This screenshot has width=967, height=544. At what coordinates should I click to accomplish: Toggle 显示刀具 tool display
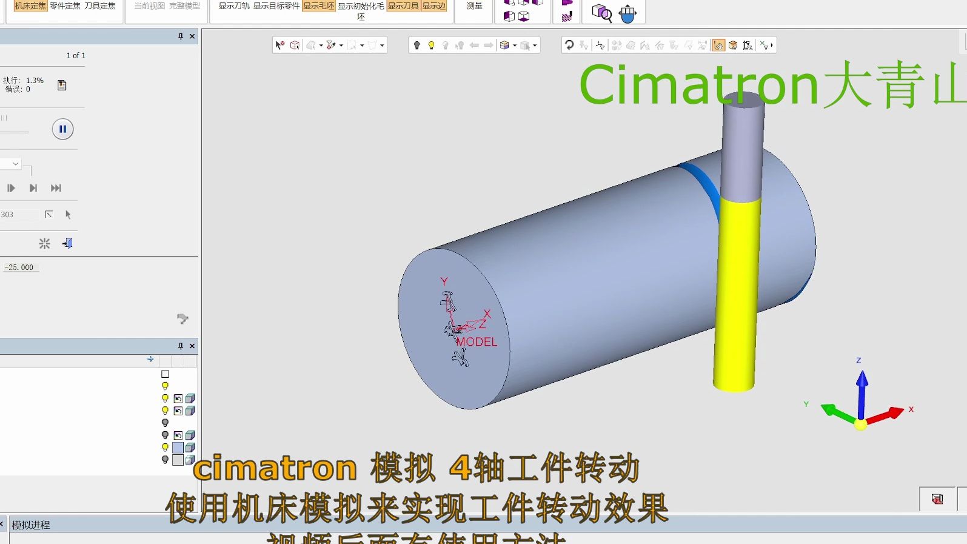[403, 6]
